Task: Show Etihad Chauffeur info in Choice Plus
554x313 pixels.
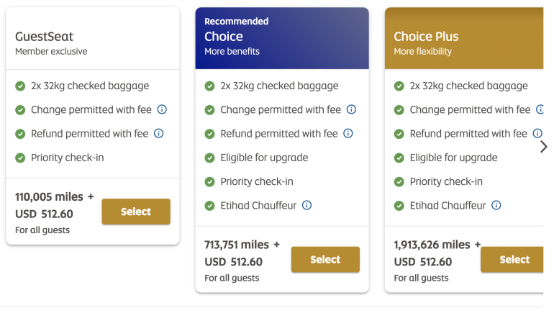Action: tap(496, 206)
